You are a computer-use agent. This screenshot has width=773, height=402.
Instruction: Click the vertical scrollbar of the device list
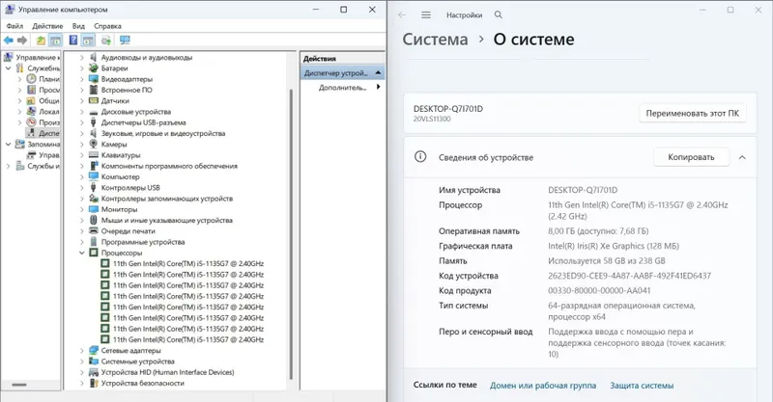click(291, 233)
